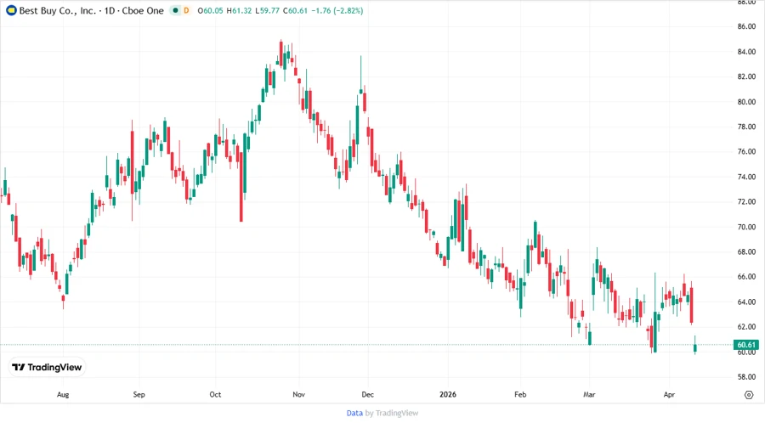
Task: Click the Mar label on time axis
Action: 589,394
